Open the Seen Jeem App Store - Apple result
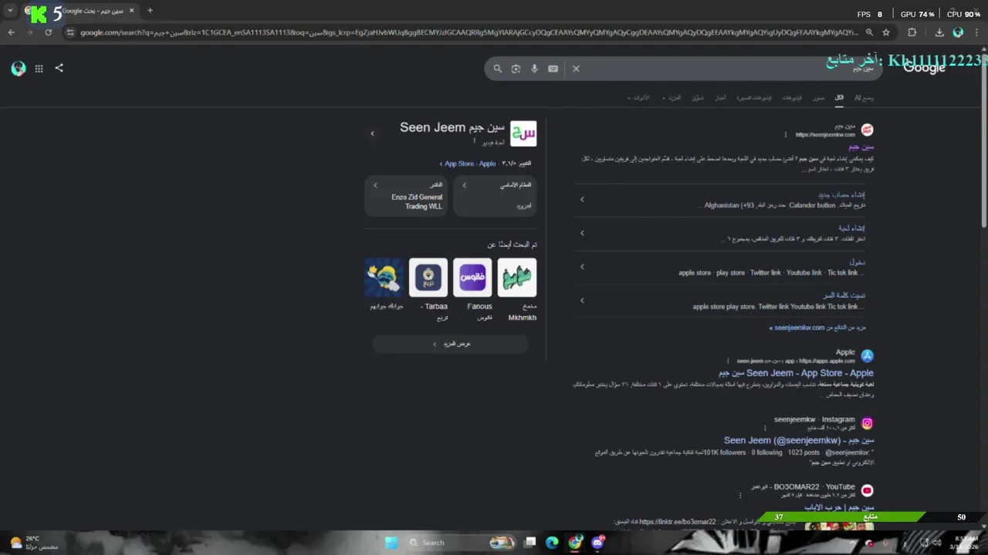The height and width of the screenshot is (555, 988). point(796,373)
